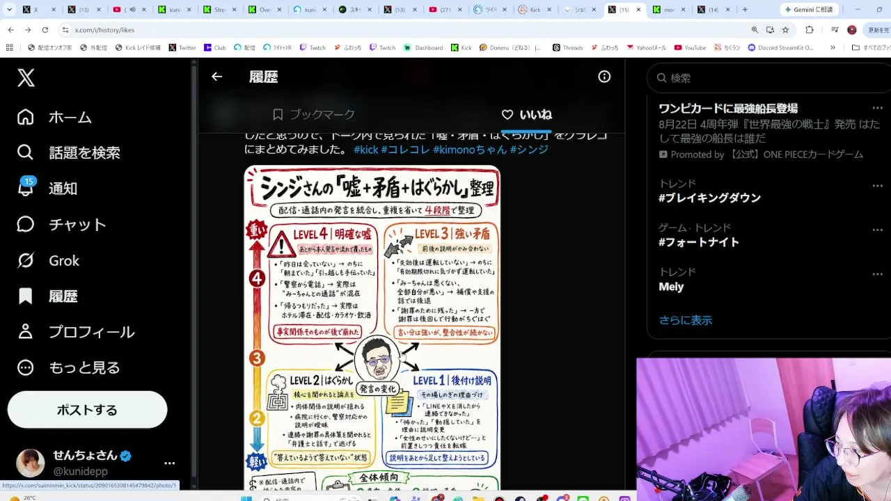Screen dimensions: 891x501
Task: Open the #kimonoちゃん hashtag link
Action: (x=470, y=150)
